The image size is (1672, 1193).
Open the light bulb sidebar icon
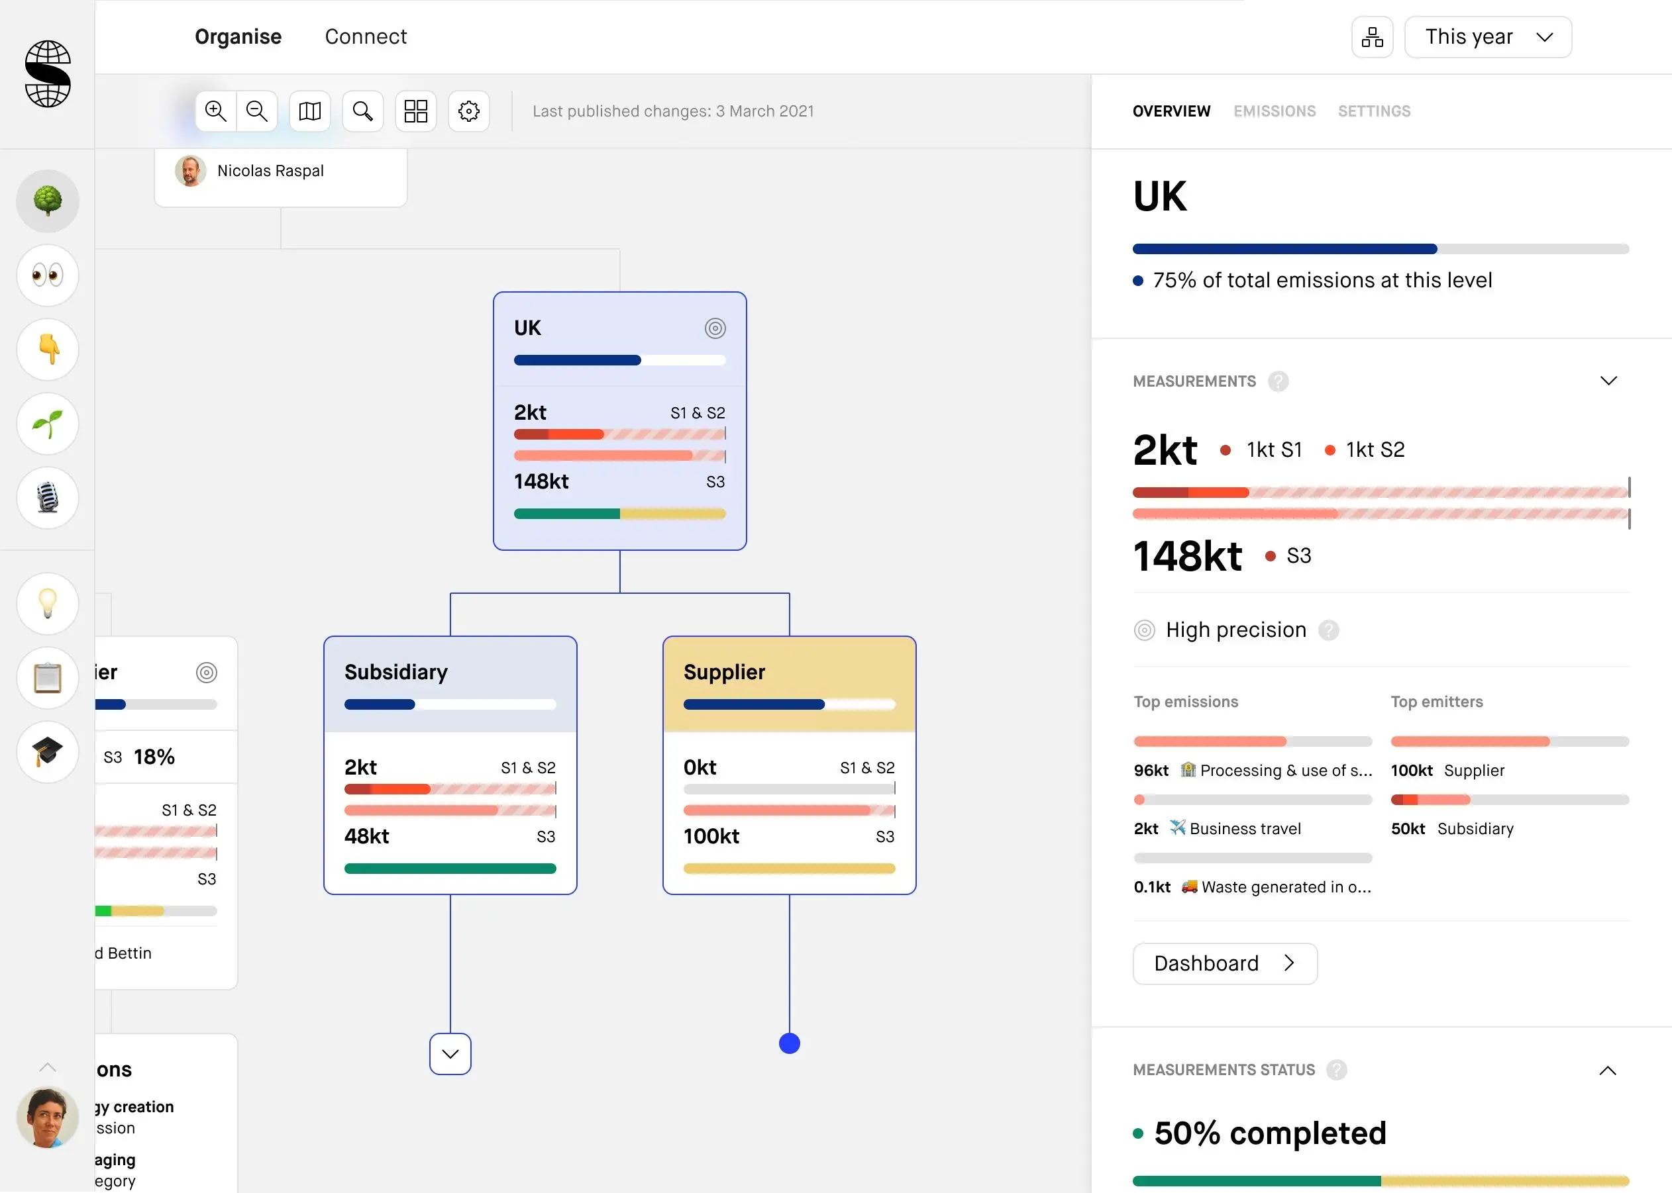[48, 603]
